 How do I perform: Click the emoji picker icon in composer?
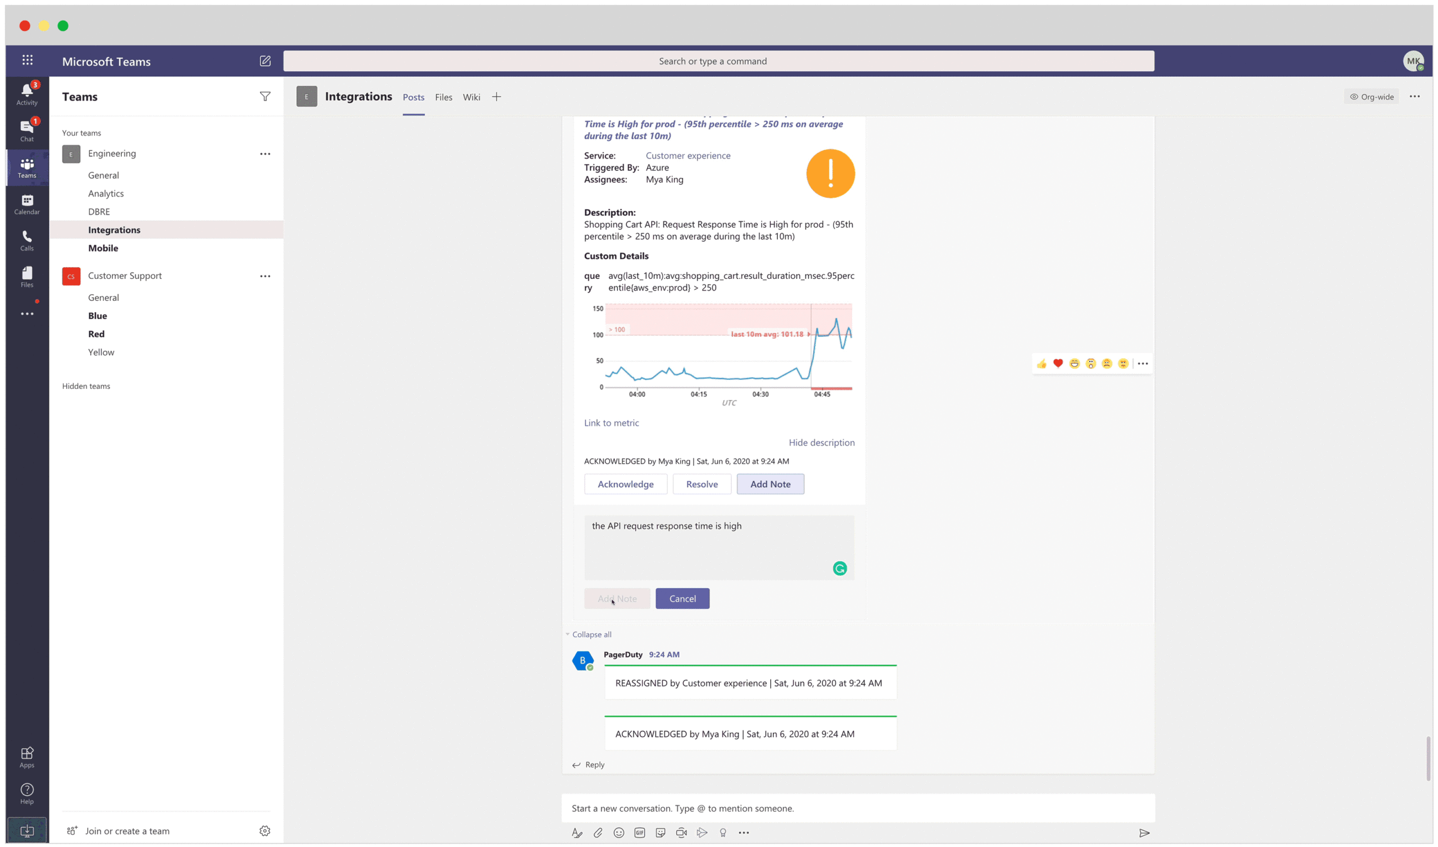click(618, 832)
